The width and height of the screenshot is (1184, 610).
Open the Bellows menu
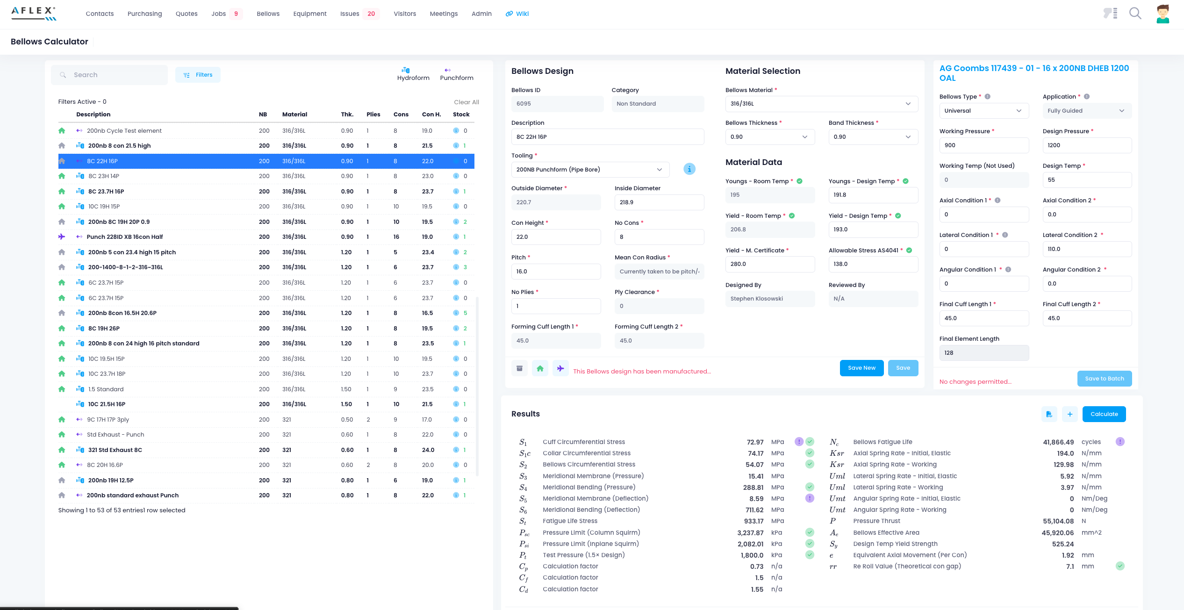(x=268, y=14)
